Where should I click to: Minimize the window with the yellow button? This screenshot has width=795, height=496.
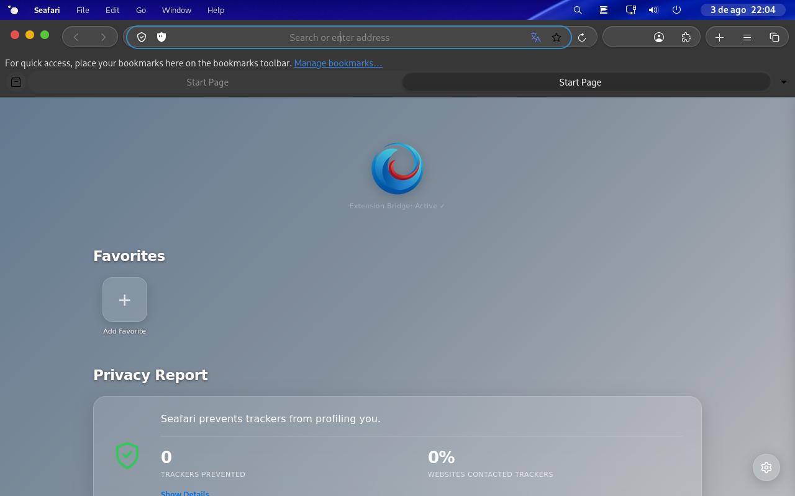pos(30,35)
